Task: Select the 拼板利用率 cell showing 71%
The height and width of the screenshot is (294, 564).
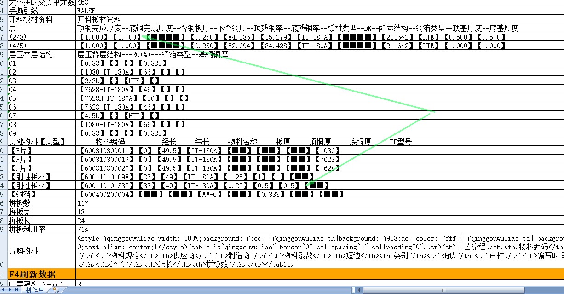Action: pos(320,229)
